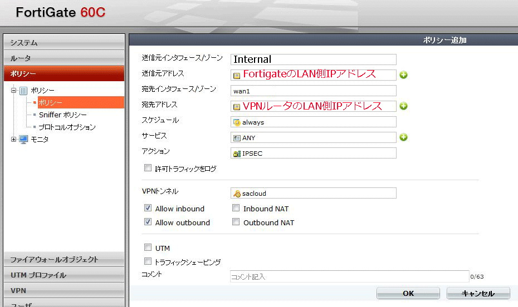Enable Outbound NAT checkbox
The width and height of the screenshot is (518, 307).
236,221
